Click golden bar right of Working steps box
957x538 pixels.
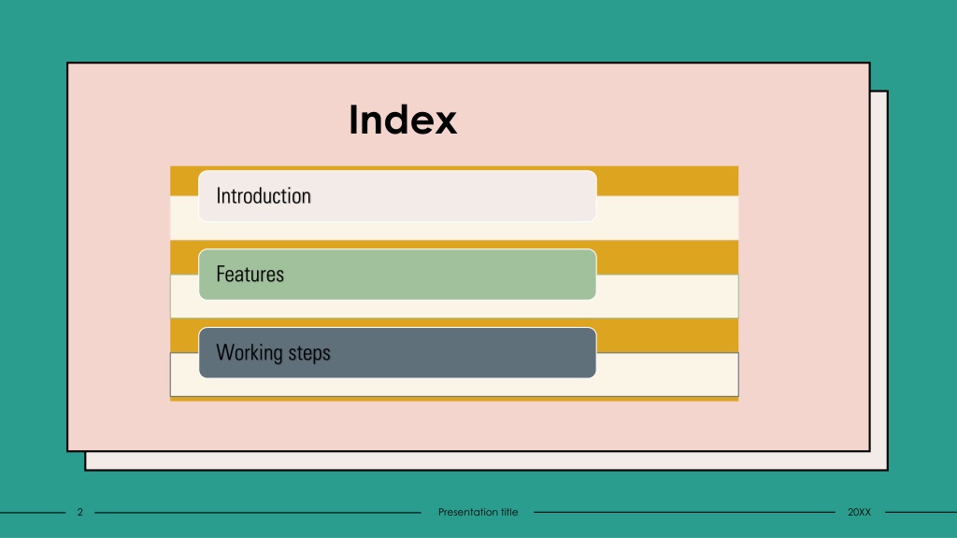click(667, 335)
